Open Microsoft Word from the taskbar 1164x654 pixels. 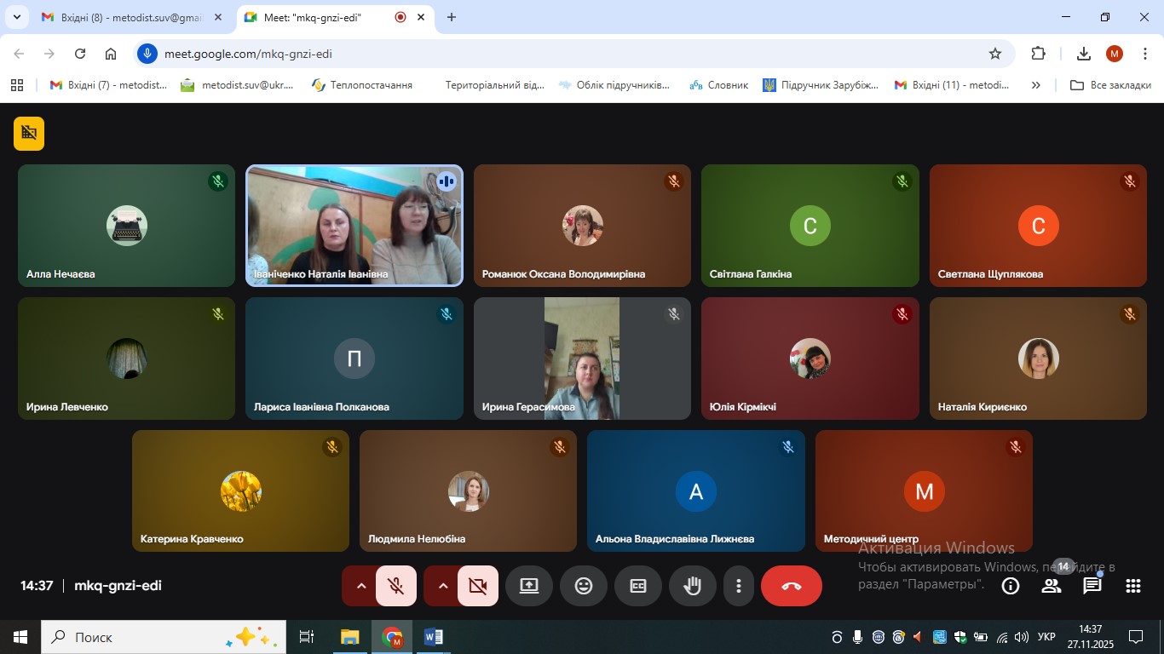coord(434,637)
